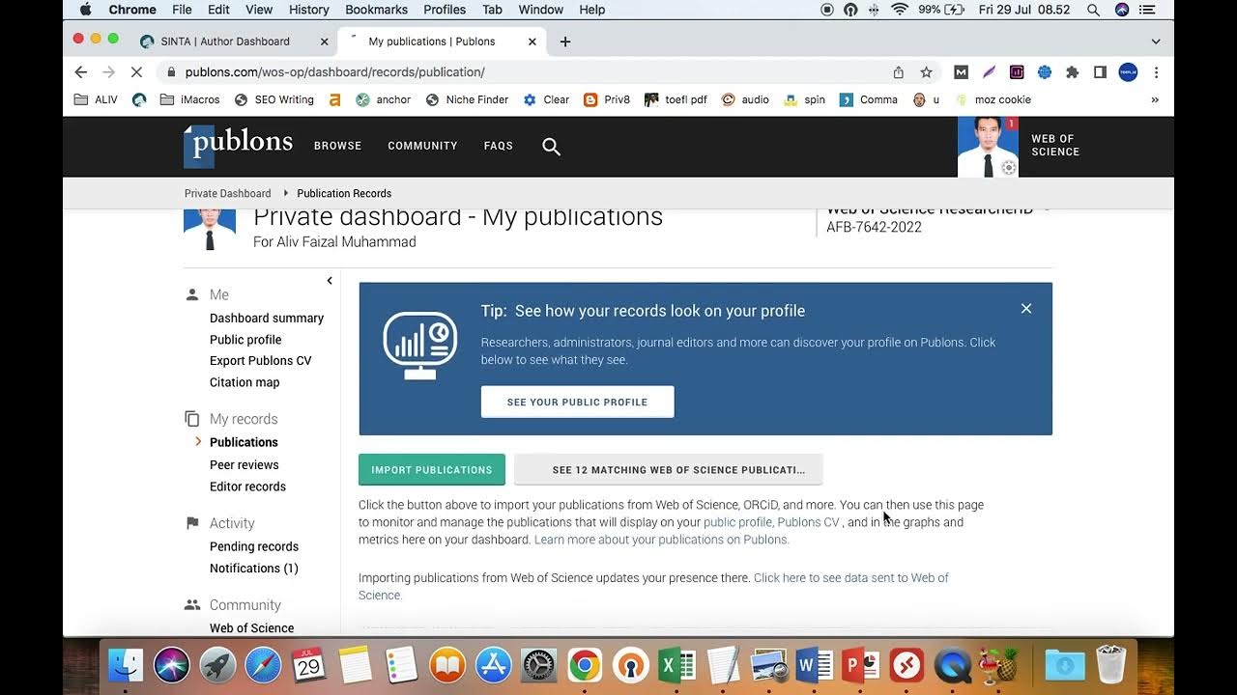This screenshot has height=695, width=1237.
Task: Show more bookmarks with double chevron
Action: [1155, 99]
